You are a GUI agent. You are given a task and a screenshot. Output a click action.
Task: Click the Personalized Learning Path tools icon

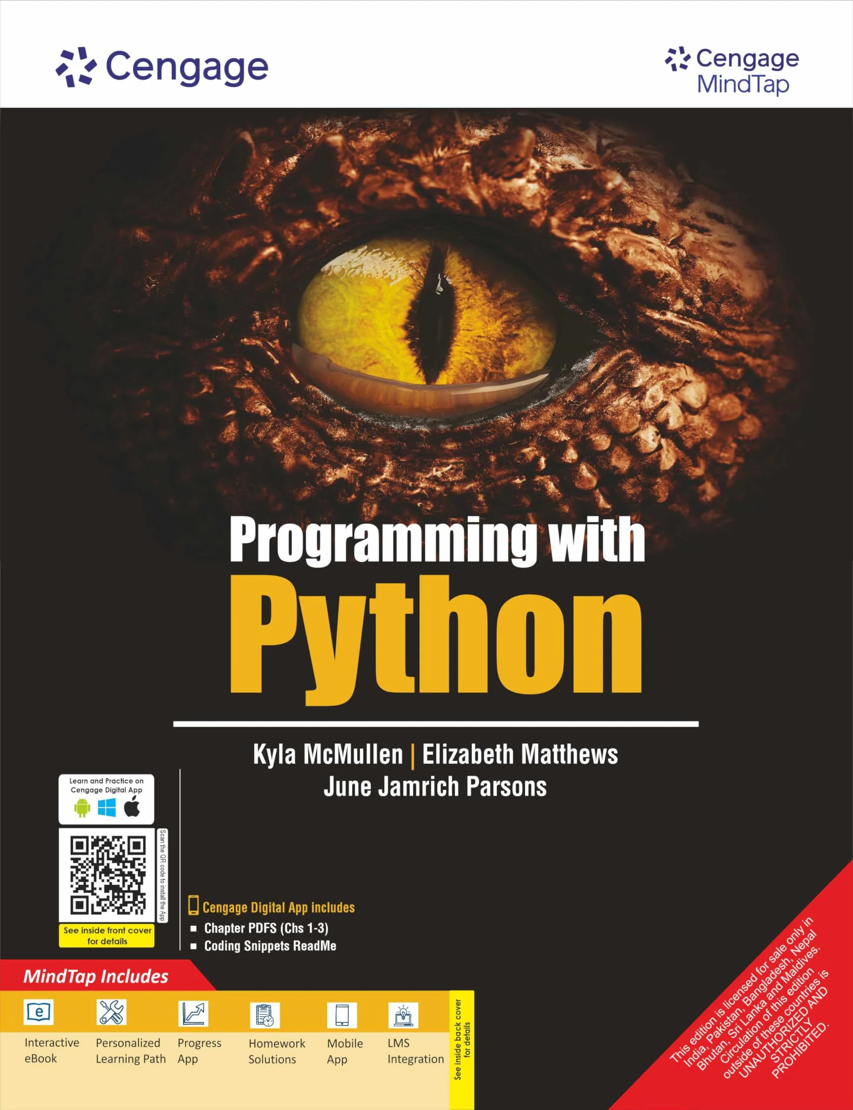coord(112,1012)
